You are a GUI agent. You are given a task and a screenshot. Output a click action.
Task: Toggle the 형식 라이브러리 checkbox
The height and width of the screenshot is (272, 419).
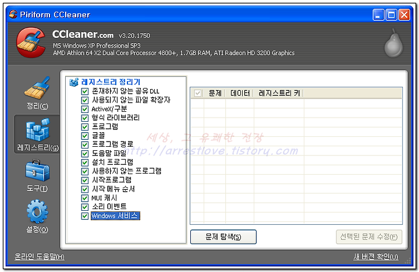85,118
